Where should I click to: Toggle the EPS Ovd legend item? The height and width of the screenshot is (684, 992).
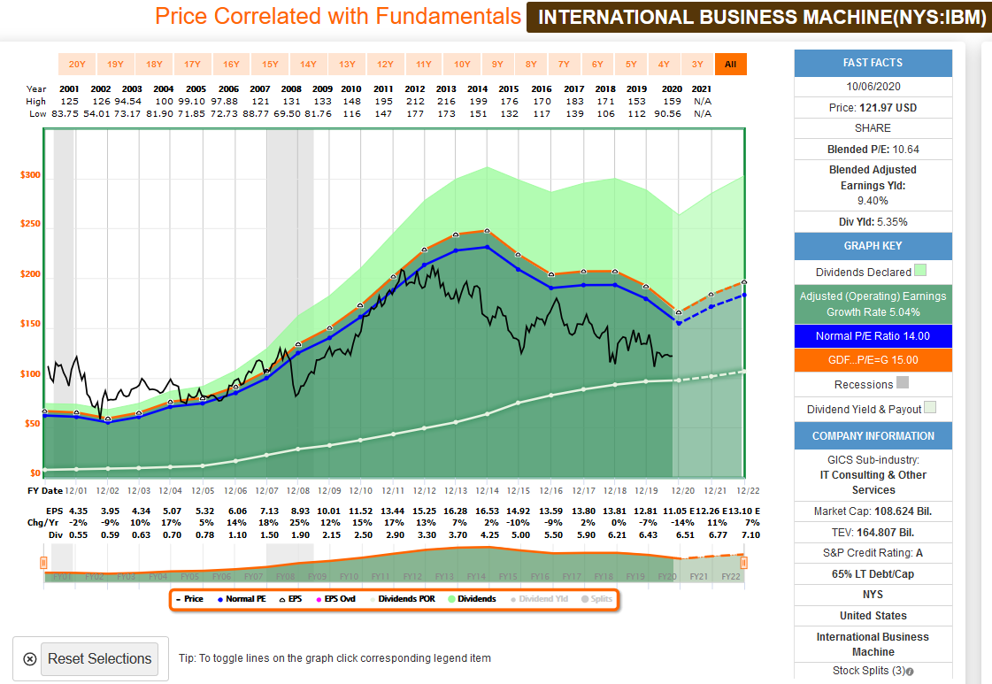tap(336, 598)
